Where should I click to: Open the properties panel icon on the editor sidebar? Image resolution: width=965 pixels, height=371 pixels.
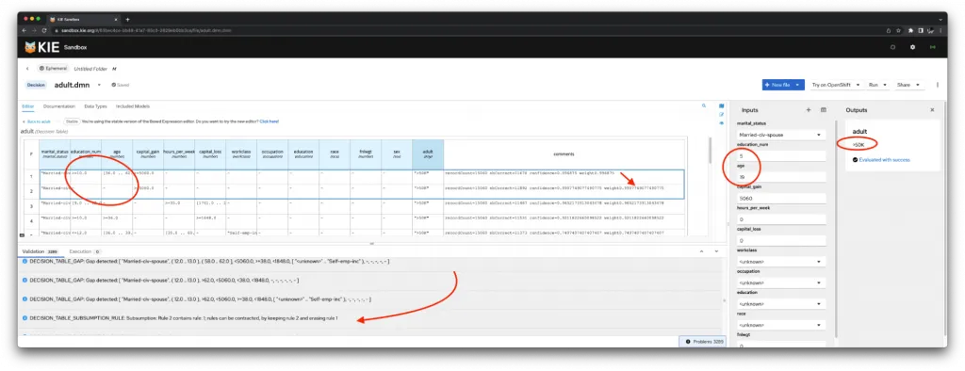pos(721,105)
